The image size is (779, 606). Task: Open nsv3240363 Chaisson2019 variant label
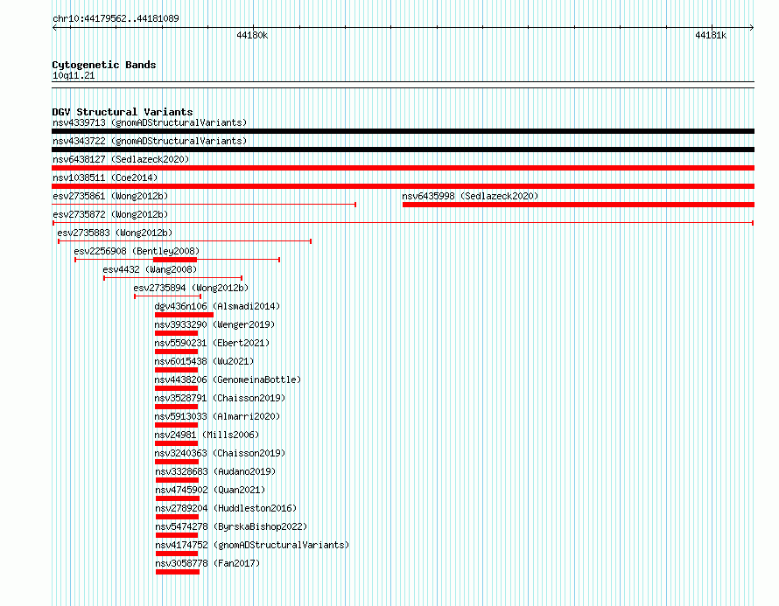(220, 453)
